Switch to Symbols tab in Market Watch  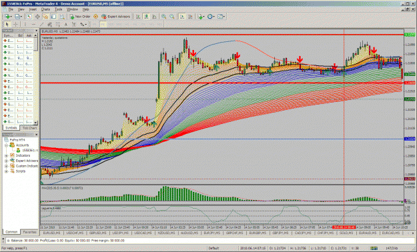pyautogui.click(x=11, y=128)
